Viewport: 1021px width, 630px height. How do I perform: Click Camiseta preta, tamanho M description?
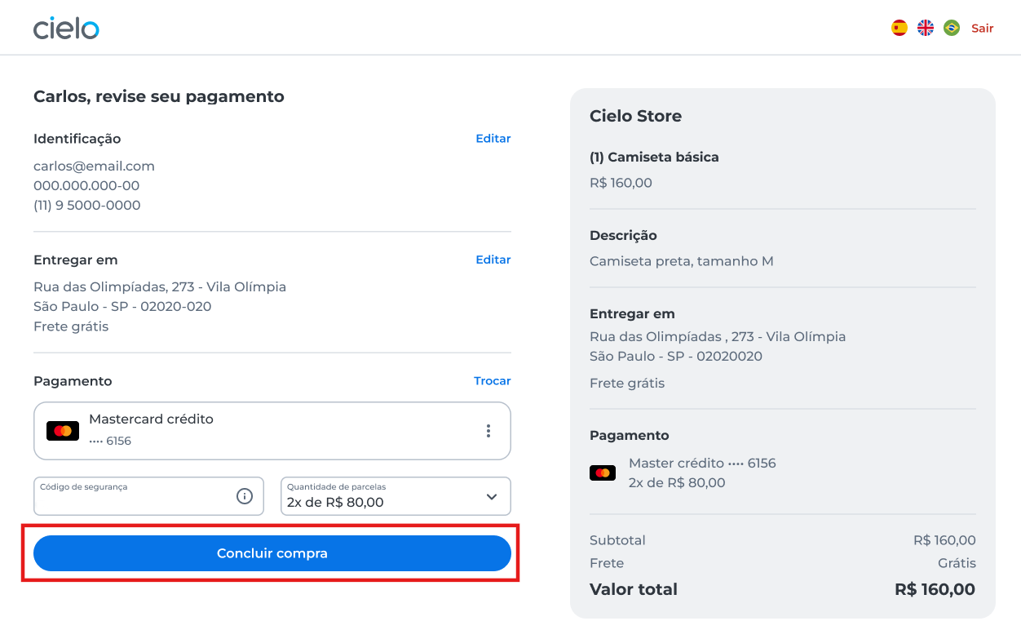click(x=682, y=262)
